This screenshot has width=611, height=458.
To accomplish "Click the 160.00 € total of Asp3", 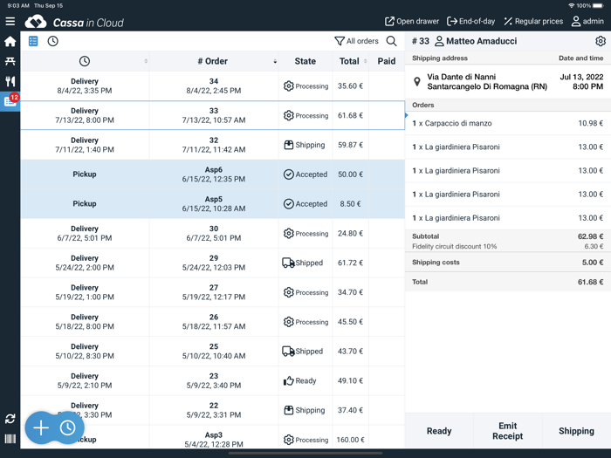I will [x=350, y=440].
